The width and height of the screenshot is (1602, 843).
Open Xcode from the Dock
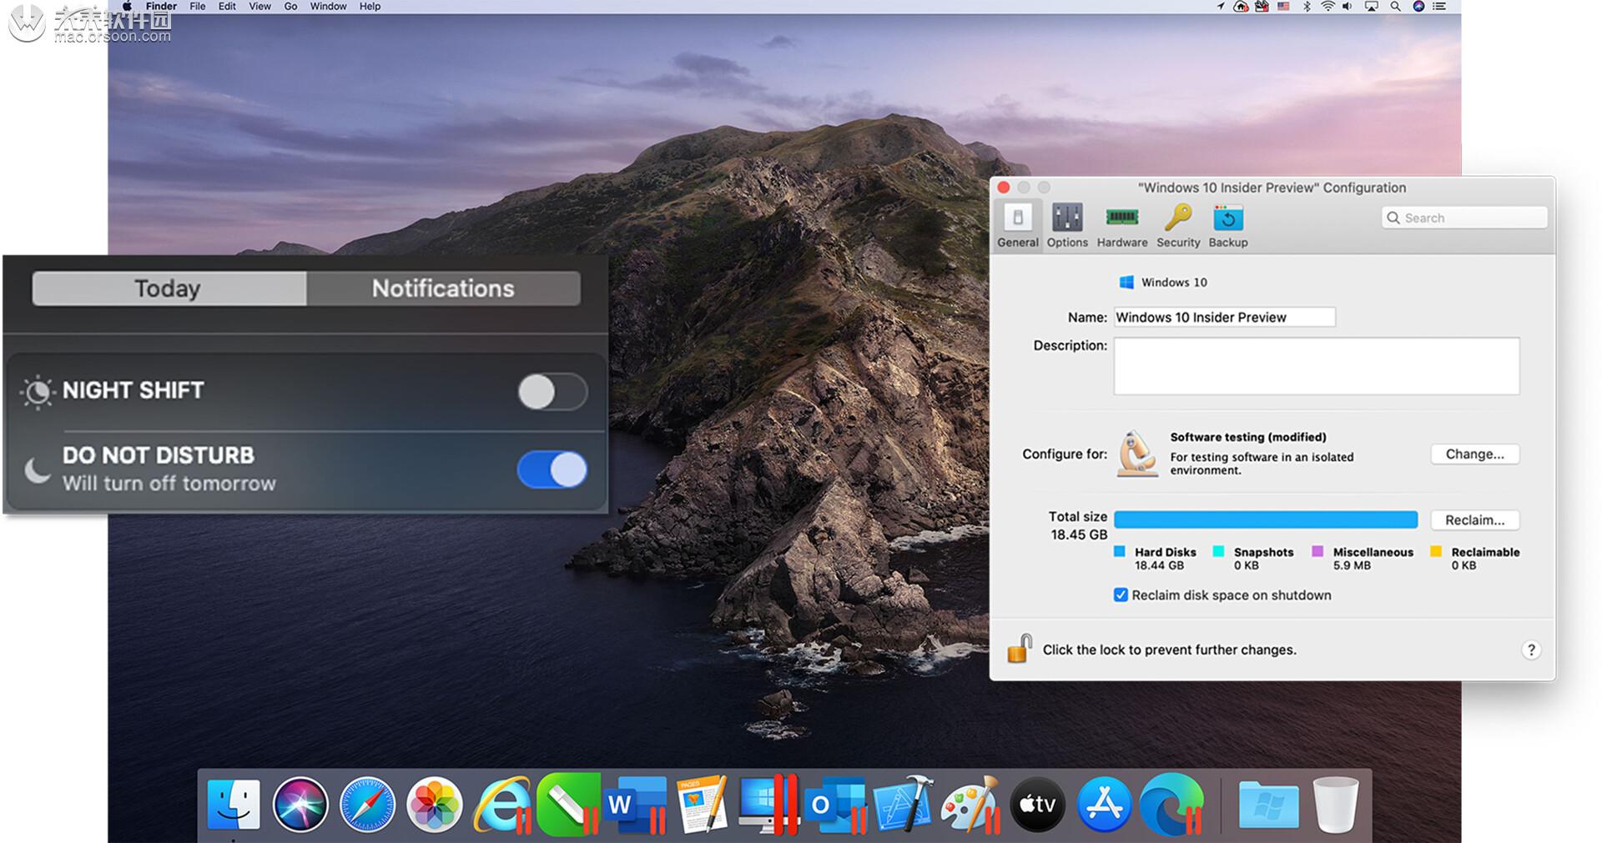pos(903,805)
